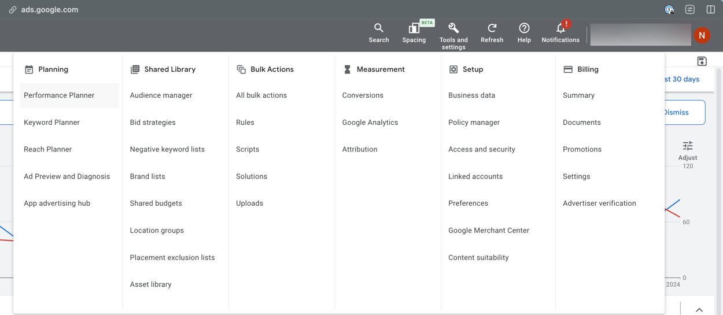This screenshot has width=723, height=315.
Task: Open Preferences under Setup
Action: pos(468,203)
